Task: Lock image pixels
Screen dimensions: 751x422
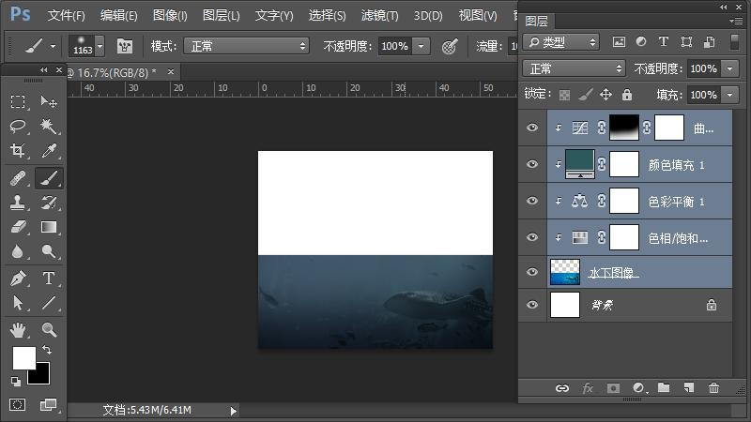Action: click(585, 95)
